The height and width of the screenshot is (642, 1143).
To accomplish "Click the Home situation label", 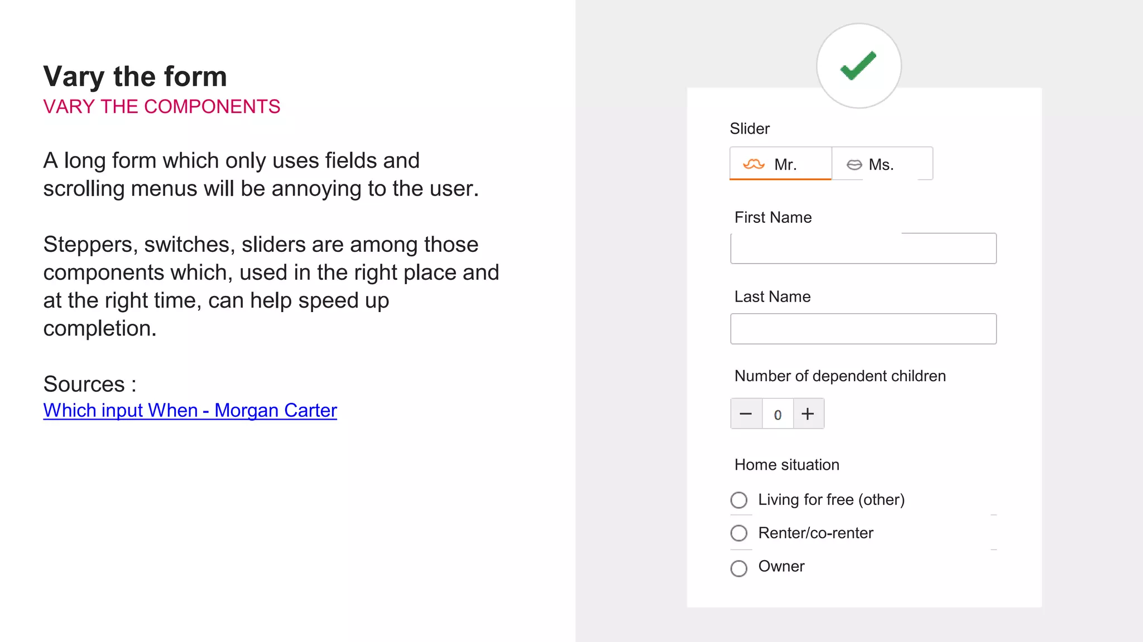I will click(x=787, y=465).
